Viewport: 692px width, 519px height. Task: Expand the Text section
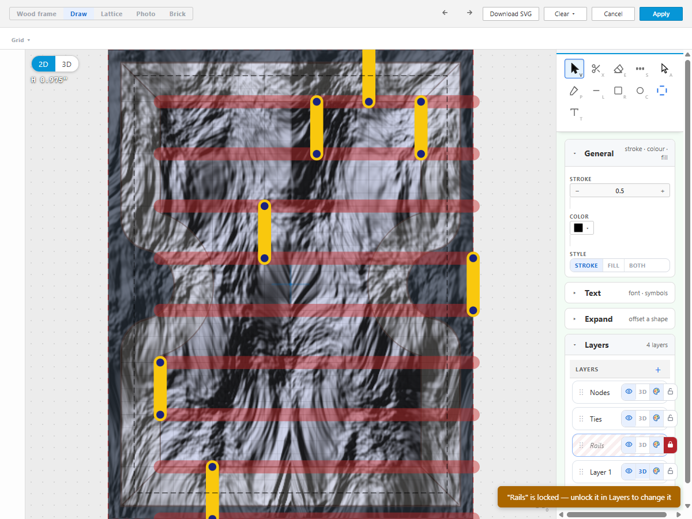tap(620, 293)
